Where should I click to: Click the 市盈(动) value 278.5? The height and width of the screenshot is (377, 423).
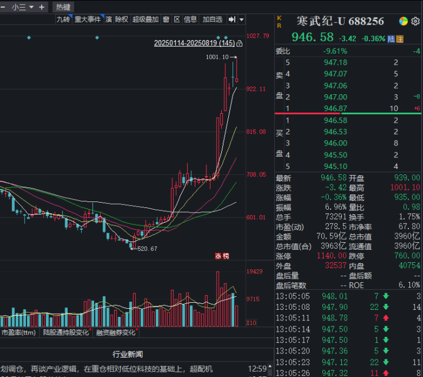[x=335, y=227]
